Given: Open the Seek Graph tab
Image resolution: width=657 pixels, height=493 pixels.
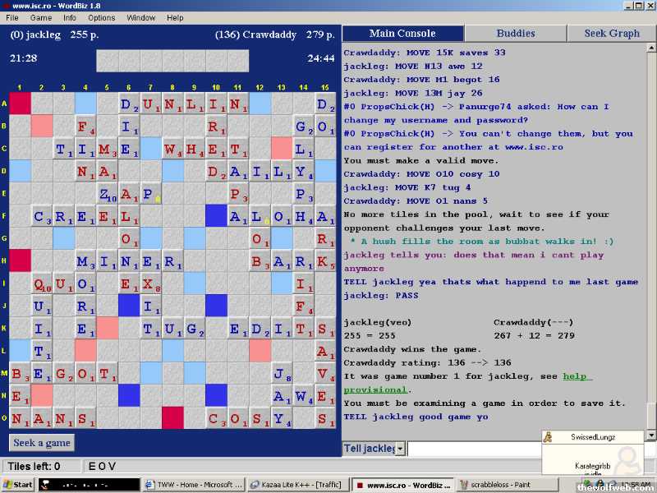Looking at the screenshot, I should pos(612,34).
